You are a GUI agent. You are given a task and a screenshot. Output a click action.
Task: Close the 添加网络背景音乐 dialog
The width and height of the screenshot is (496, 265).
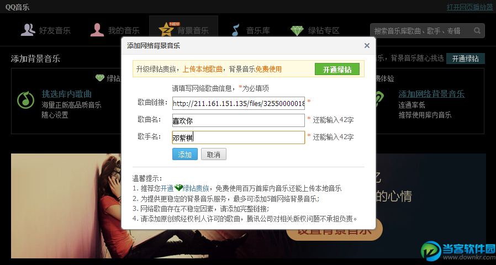367,45
